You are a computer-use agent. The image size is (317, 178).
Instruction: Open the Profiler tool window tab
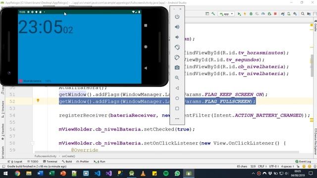tap(83, 162)
